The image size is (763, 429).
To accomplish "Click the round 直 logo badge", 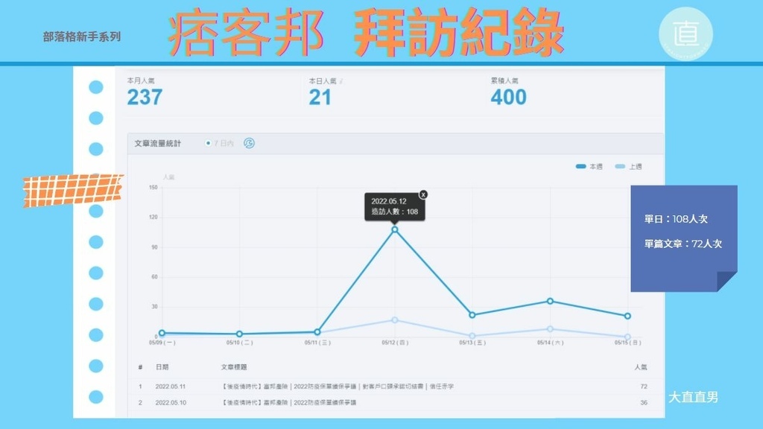I will point(686,34).
